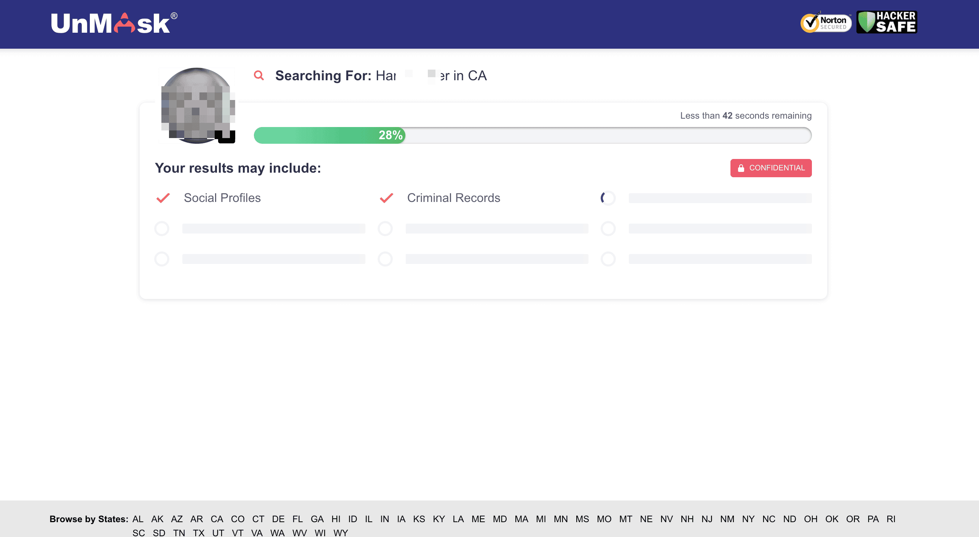Click the AL state link

138,519
